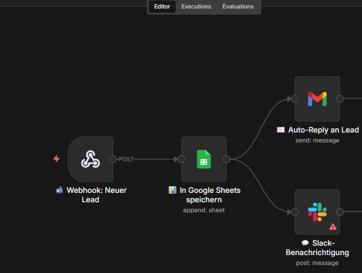Click the Gmail node input connector
362x273 pixels.
click(x=294, y=99)
